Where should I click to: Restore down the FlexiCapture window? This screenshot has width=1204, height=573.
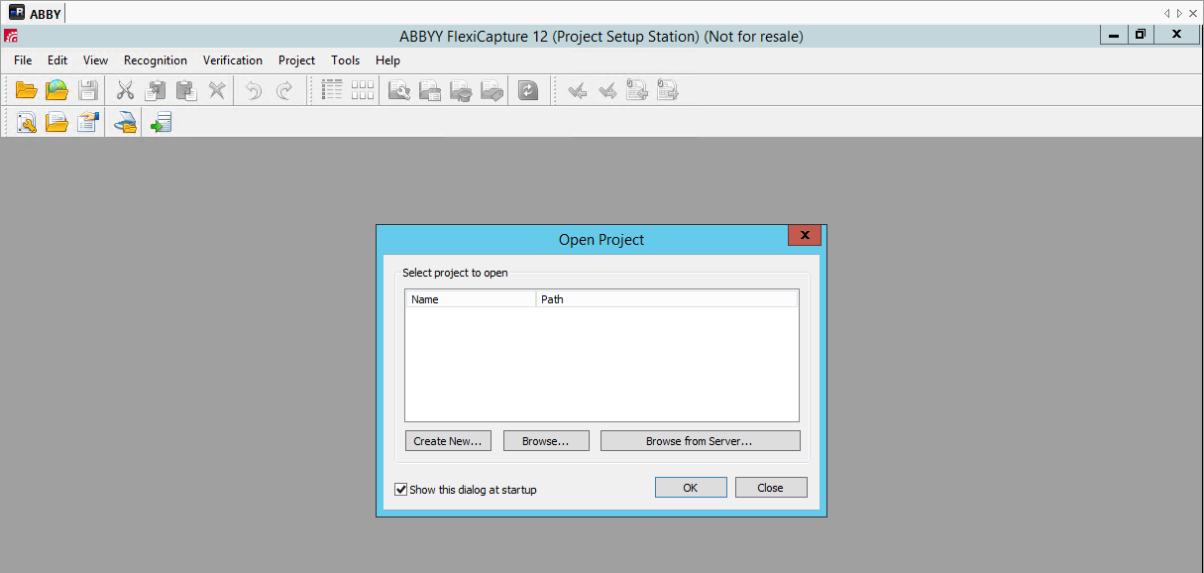coord(1141,35)
